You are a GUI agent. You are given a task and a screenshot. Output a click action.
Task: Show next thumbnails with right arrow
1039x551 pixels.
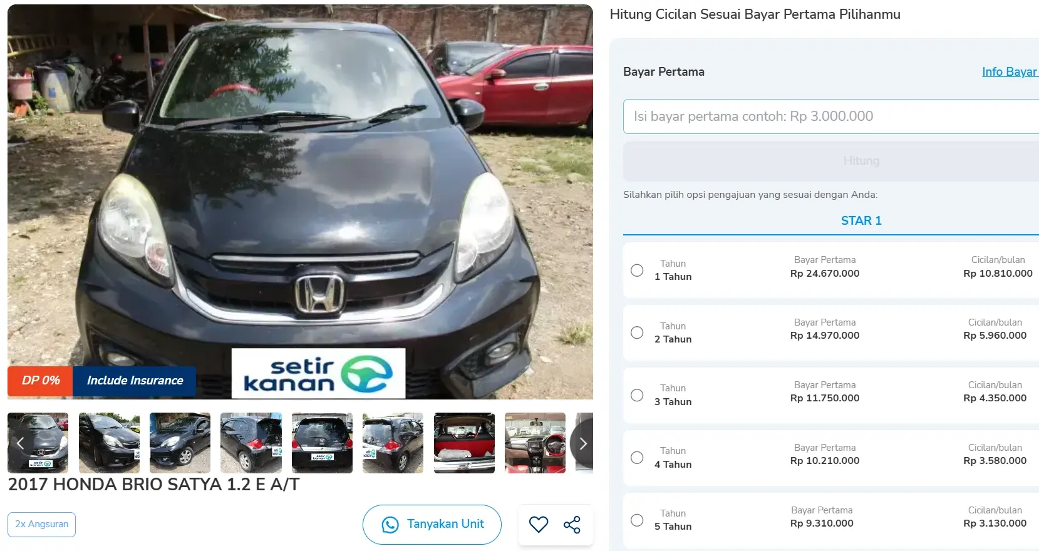pos(582,443)
